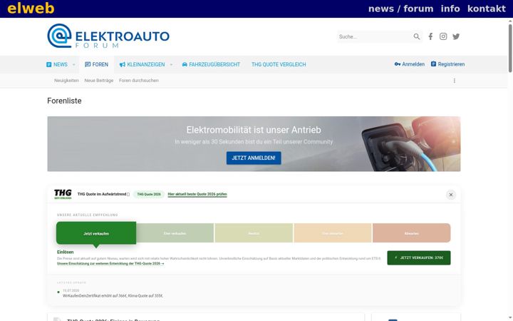Focus the Suche search field
This screenshot has height=321, width=513.
tap(374, 36)
